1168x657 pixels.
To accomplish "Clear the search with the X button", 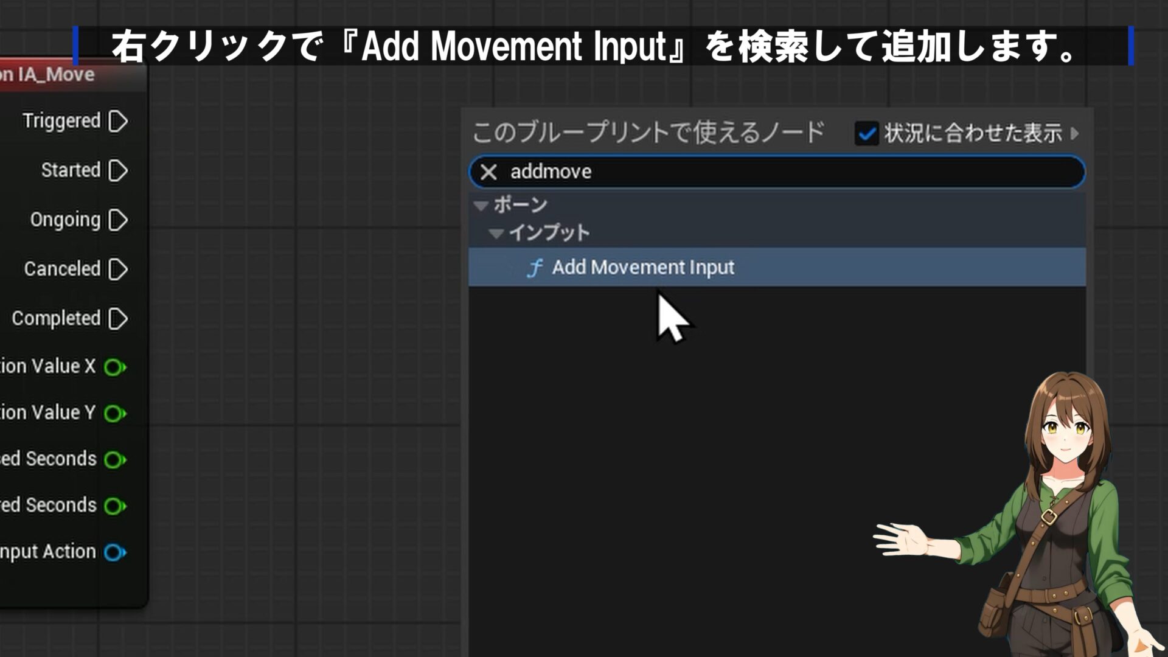I will [x=488, y=172].
